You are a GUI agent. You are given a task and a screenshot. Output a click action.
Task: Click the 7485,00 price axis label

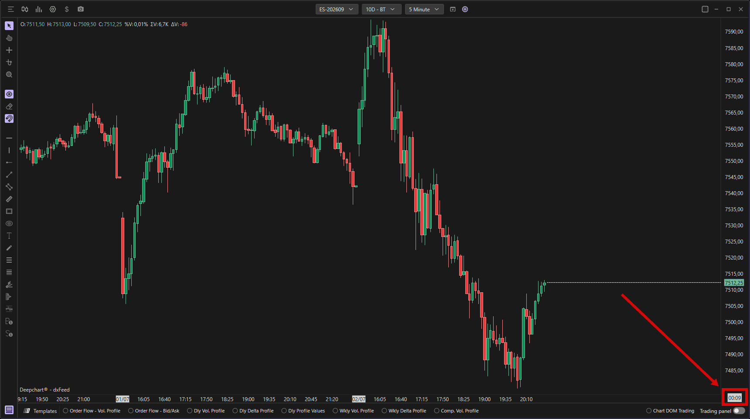coord(734,371)
